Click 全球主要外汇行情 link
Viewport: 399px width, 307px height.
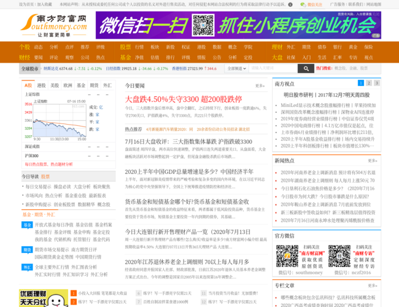point(52,267)
